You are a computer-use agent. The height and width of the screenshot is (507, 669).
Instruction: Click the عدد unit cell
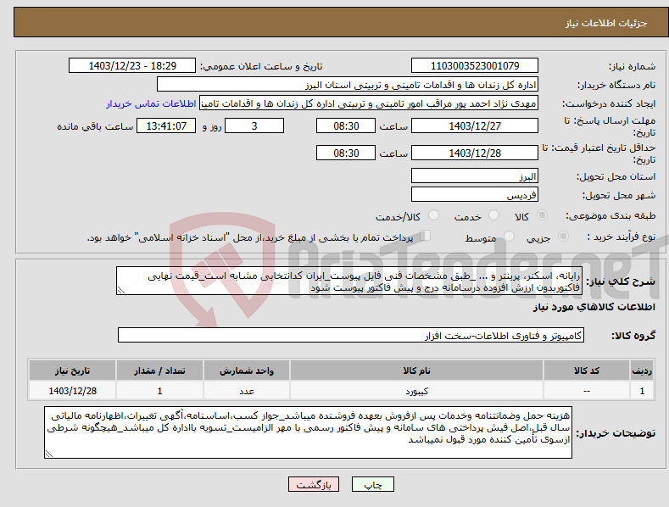click(x=247, y=391)
